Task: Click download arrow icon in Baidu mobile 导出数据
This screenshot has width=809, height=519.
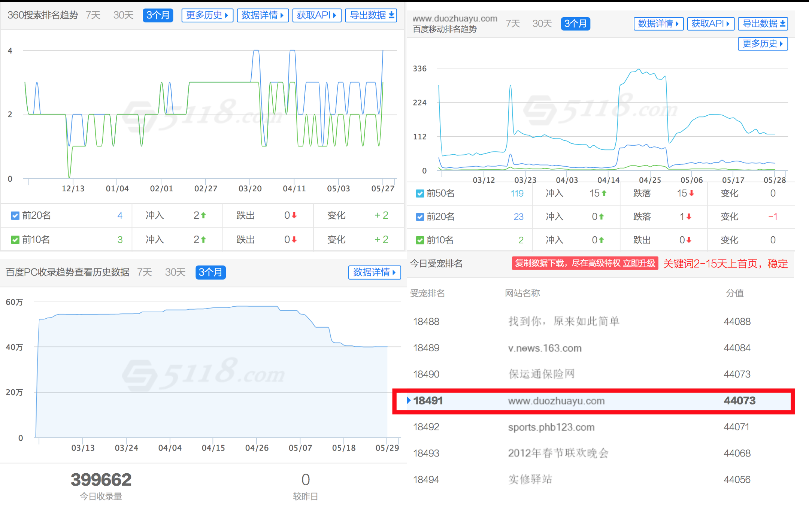Action: point(782,24)
